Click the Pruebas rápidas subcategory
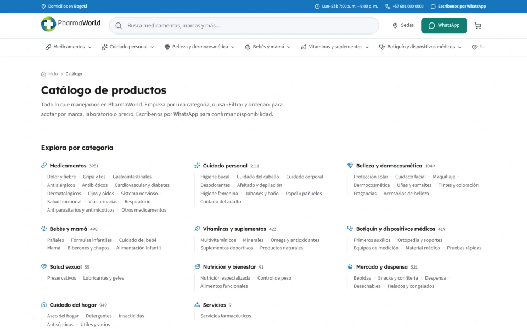Viewport: 527px width, 329px height. tap(464, 248)
